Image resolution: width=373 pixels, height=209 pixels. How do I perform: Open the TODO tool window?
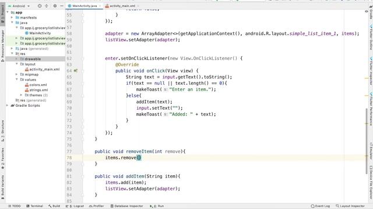[x=14, y=206]
